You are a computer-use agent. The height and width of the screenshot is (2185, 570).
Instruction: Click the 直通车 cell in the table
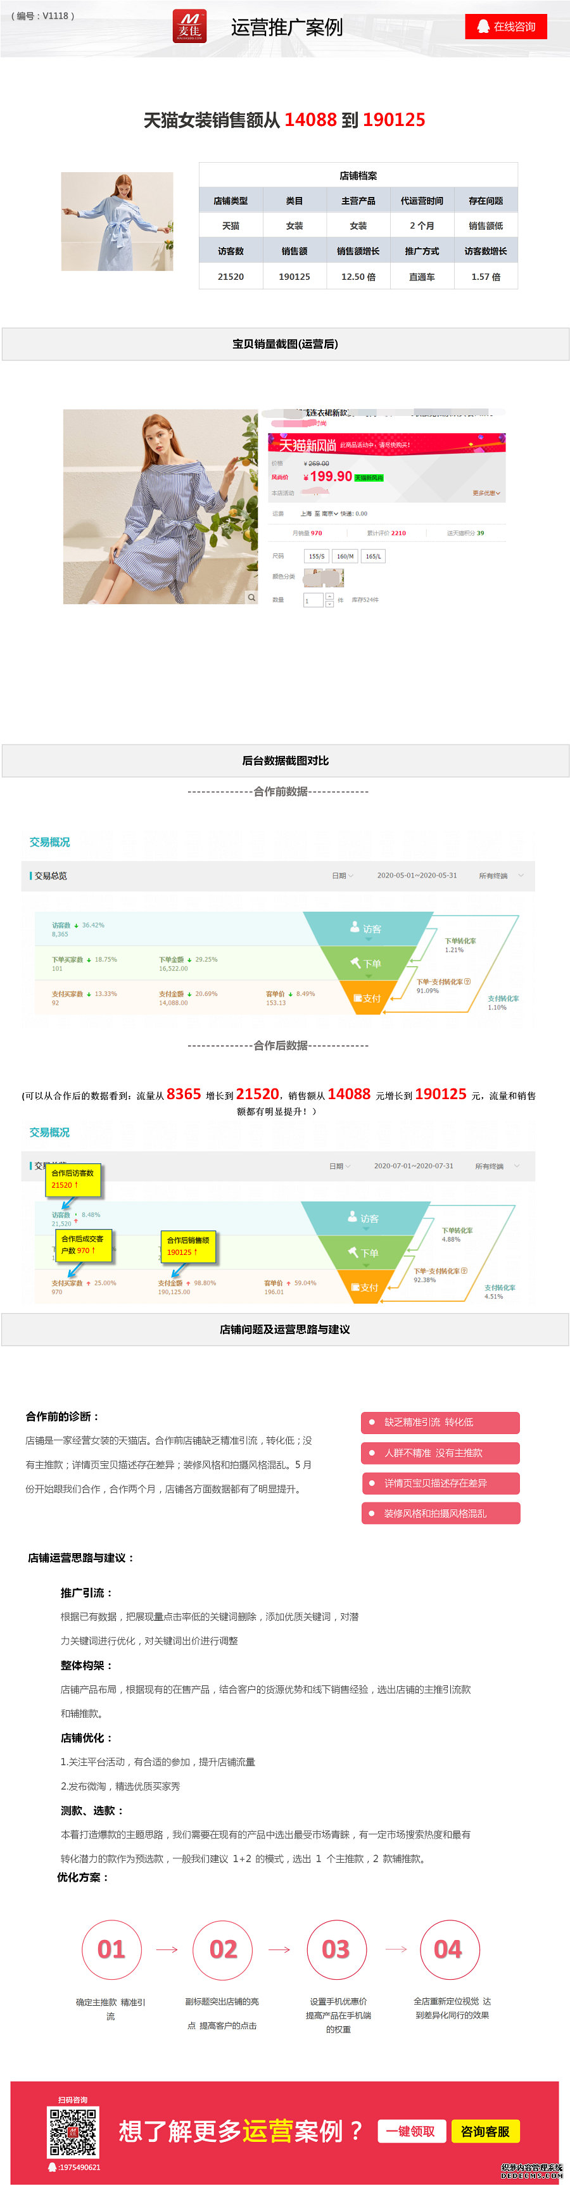click(422, 277)
